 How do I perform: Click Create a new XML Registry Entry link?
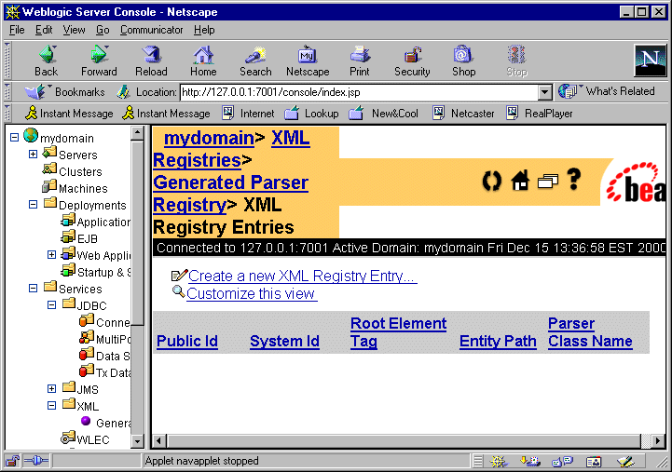[x=303, y=276]
